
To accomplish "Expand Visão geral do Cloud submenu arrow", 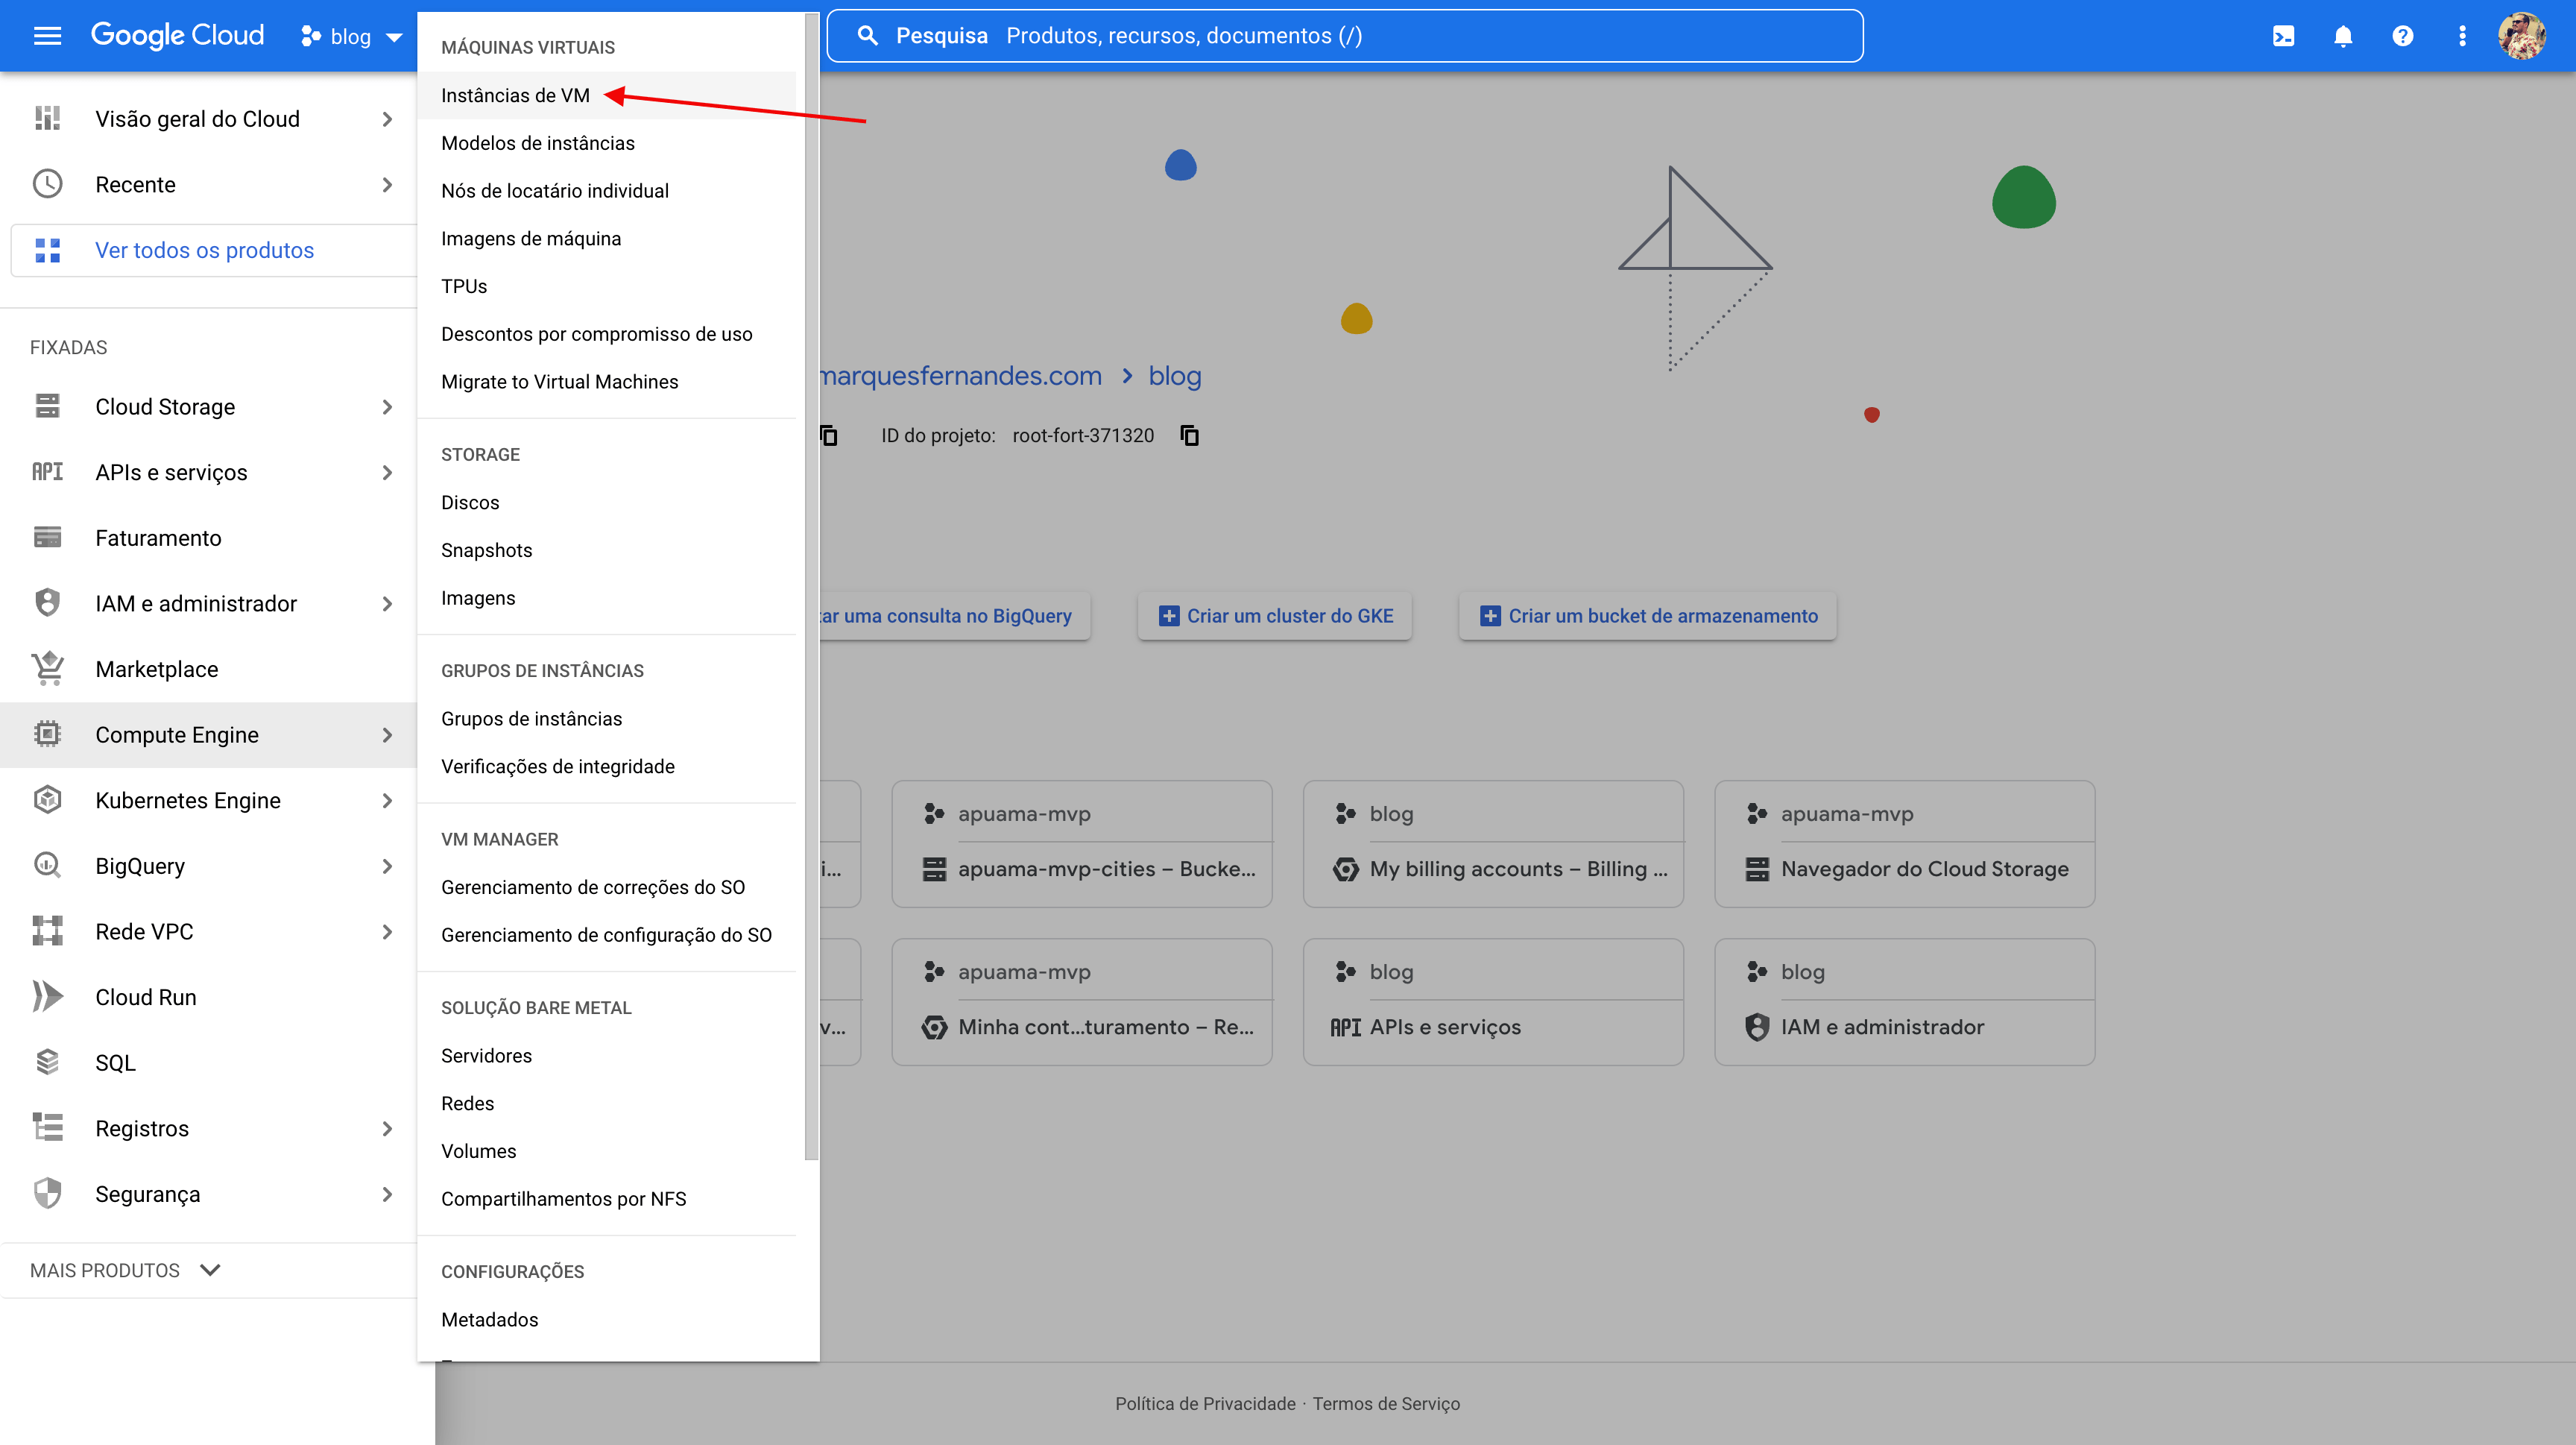I will click(387, 119).
